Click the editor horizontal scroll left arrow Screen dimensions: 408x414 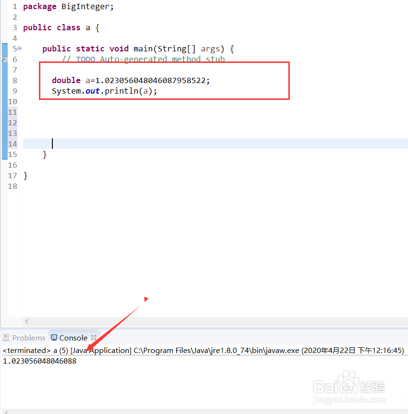[x=27, y=321]
